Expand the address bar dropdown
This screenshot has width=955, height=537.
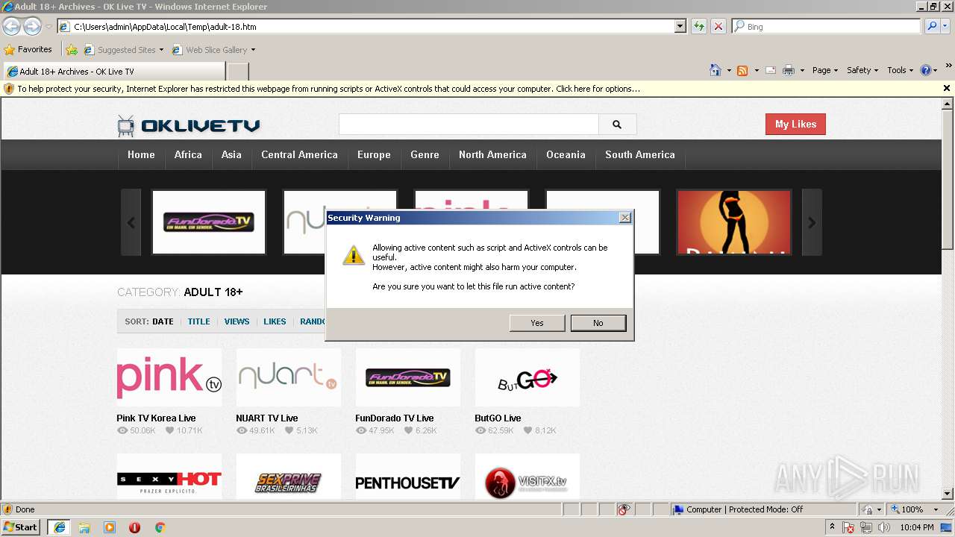pos(680,27)
